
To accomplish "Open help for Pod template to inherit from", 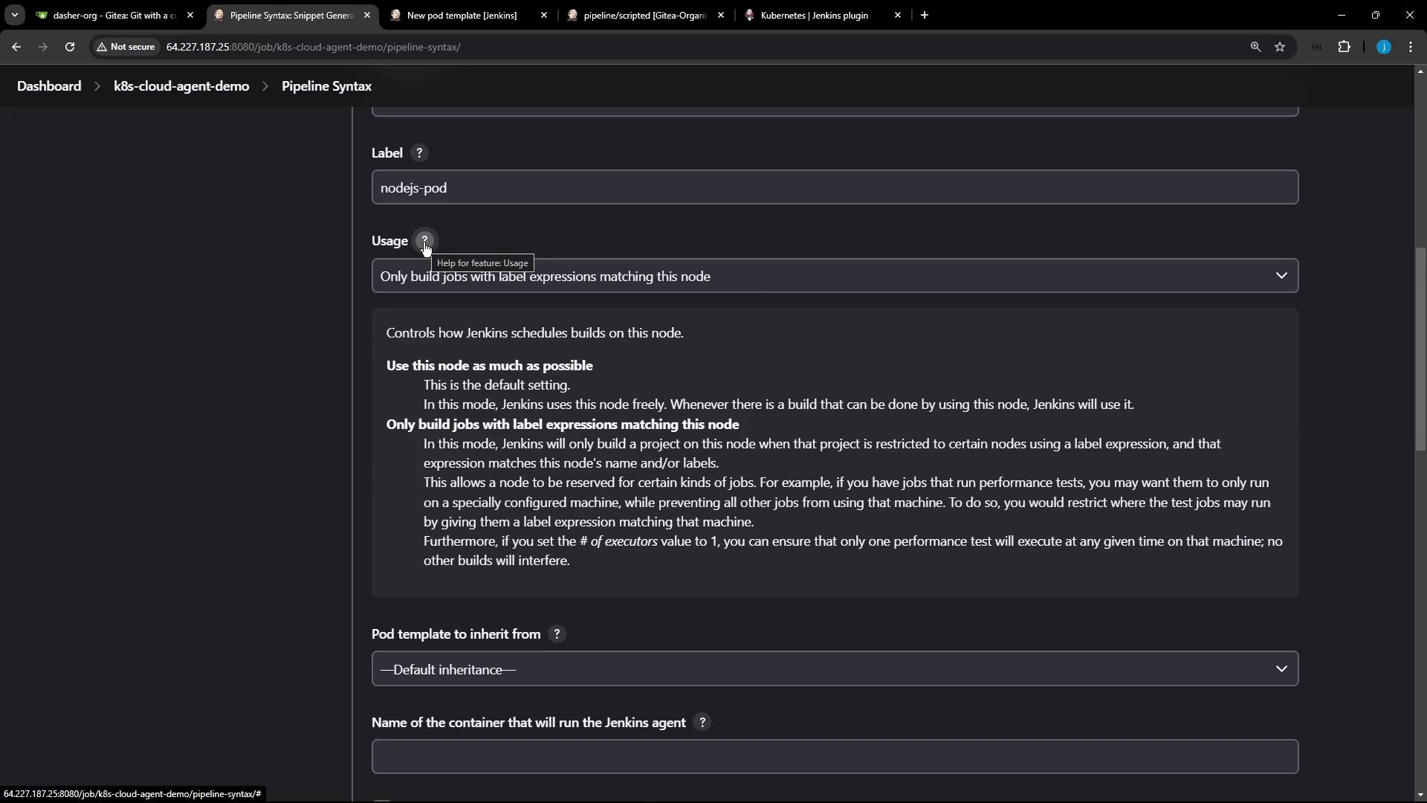I will tap(557, 634).
